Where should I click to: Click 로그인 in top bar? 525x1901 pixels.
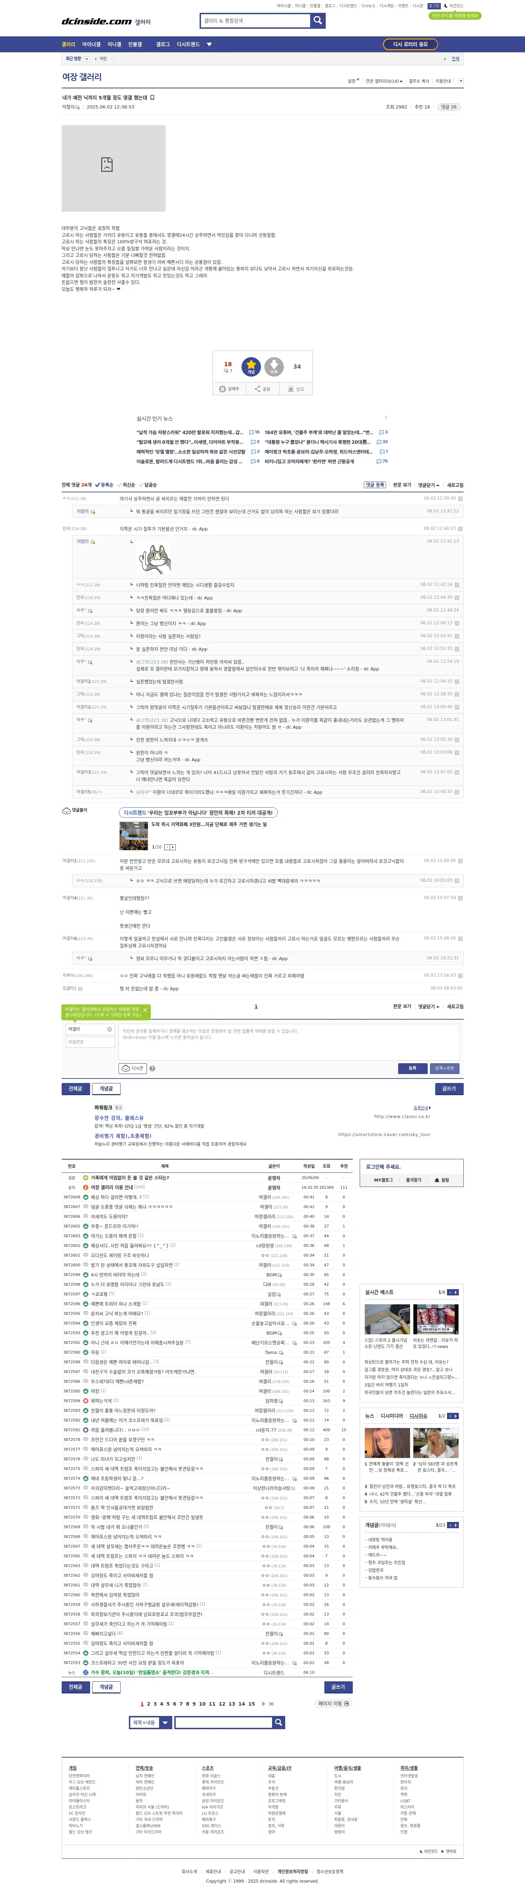click(434, 6)
